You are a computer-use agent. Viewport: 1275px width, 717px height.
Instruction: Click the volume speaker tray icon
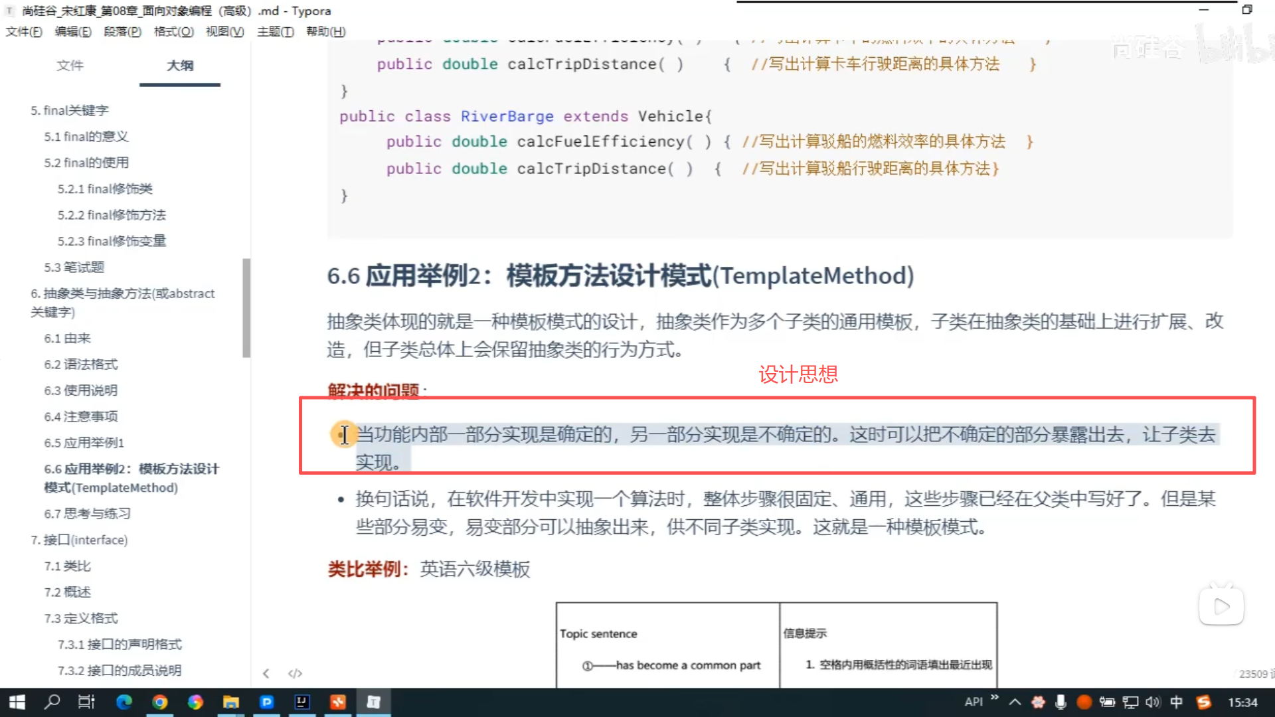click(x=1153, y=702)
